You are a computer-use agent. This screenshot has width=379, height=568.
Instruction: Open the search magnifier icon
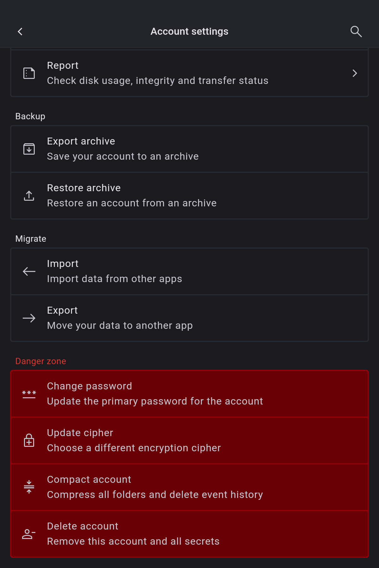356,32
